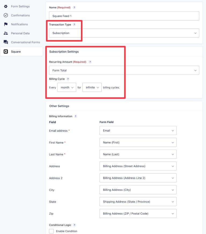206x234 pixels.
Task: Open the Conditional Logic help icon
Action: (x=74, y=225)
